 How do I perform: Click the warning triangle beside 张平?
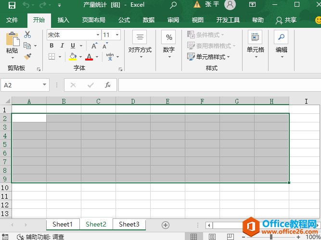point(197,4)
